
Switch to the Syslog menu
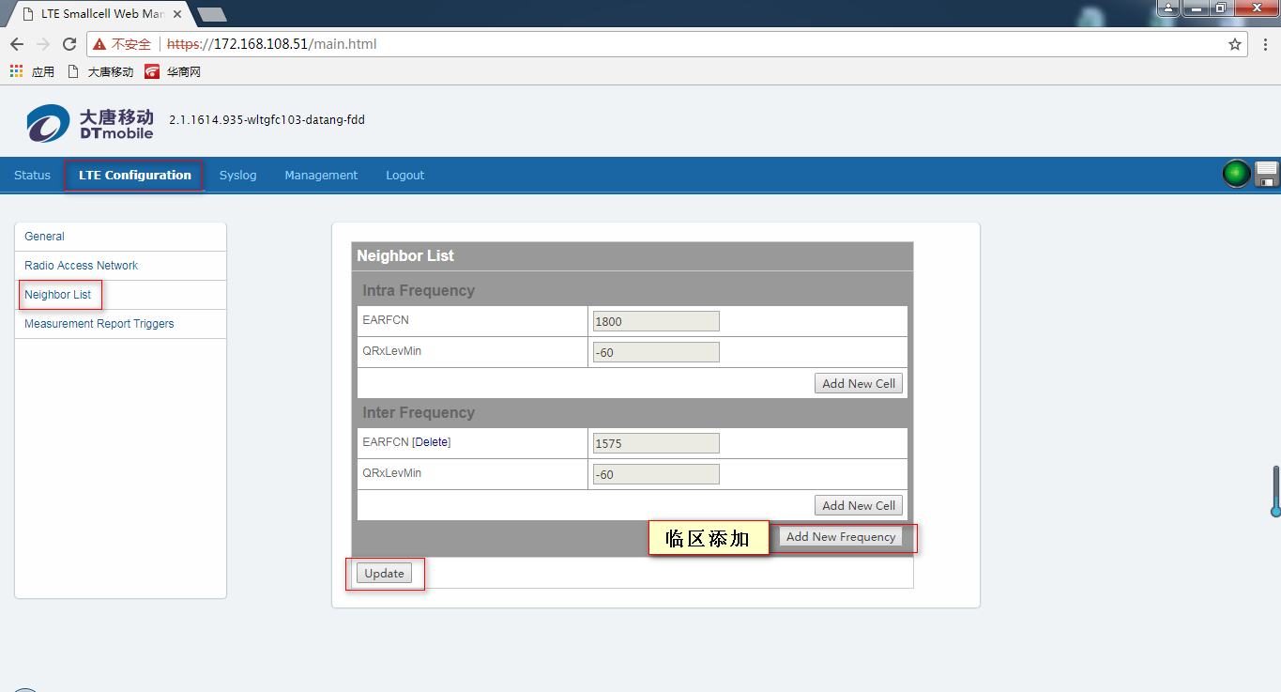pyautogui.click(x=237, y=176)
